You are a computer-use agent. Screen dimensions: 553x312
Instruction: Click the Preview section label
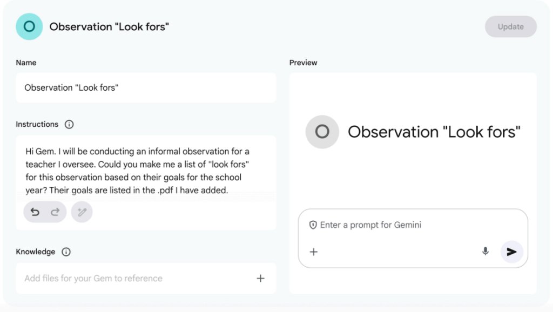304,63
